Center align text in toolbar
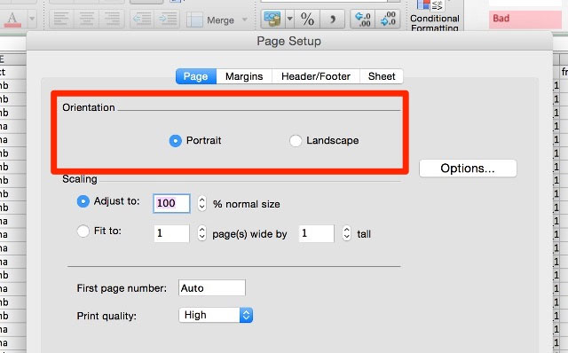The height and width of the screenshot is (353, 568). pyautogui.click(x=86, y=19)
